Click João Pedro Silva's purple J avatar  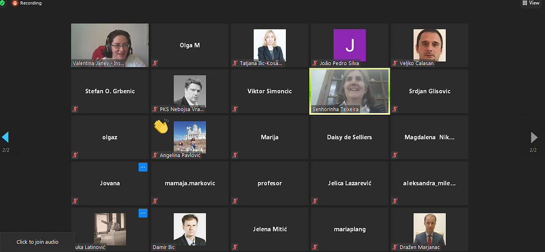click(x=350, y=45)
